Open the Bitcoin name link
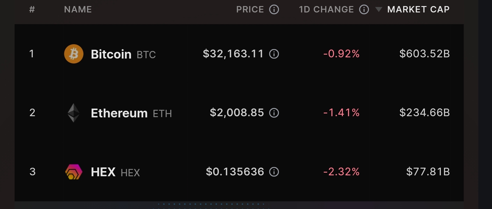 pyautogui.click(x=111, y=54)
